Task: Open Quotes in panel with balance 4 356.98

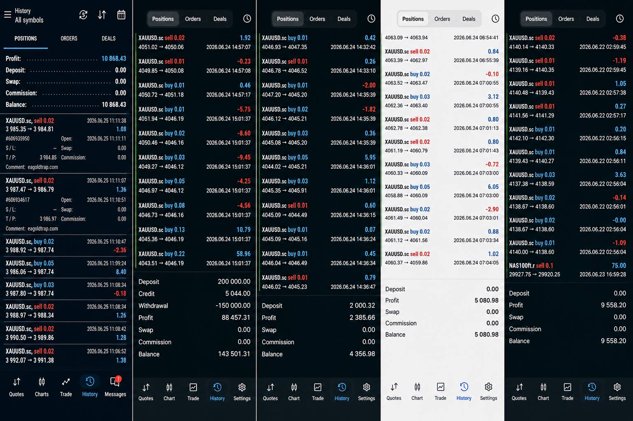Action: pos(270,392)
